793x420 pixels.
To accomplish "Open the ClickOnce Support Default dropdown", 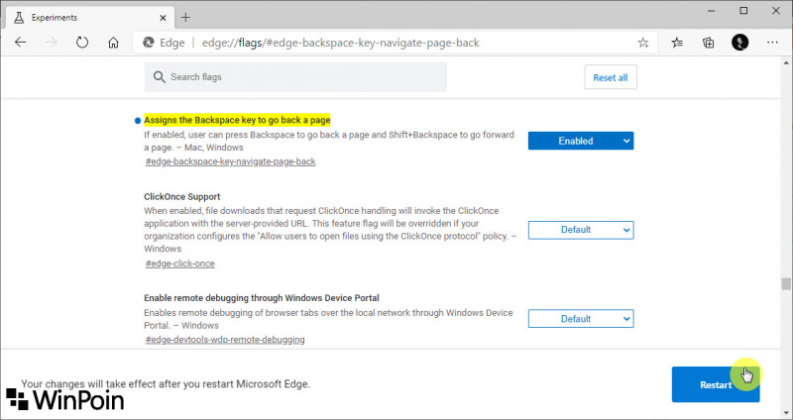I will tap(581, 230).
